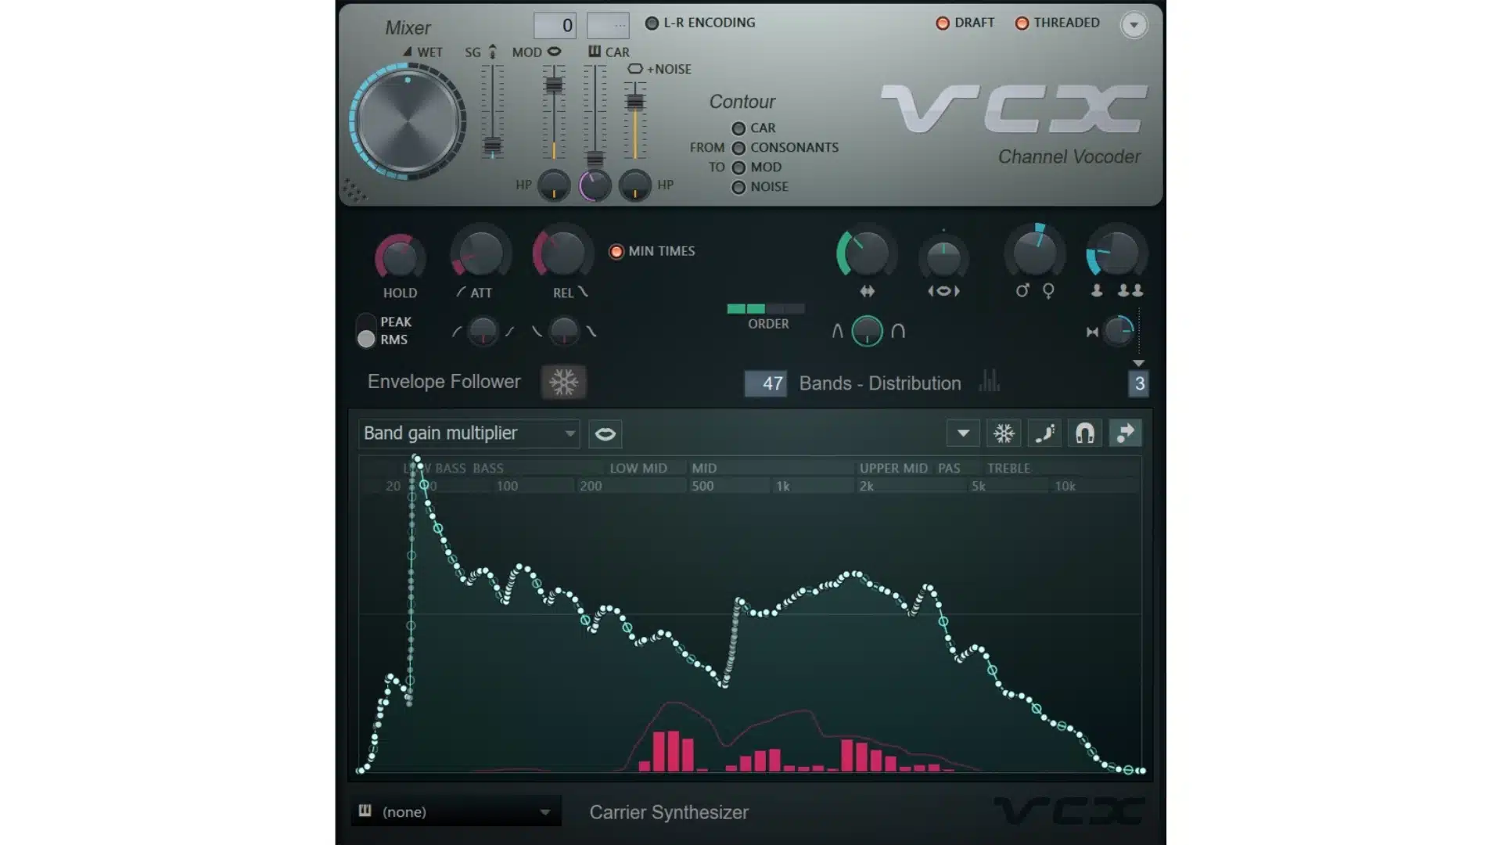
Task: Toggle the magnet snap icon in the graph toolbar
Action: click(x=1085, y=433)
